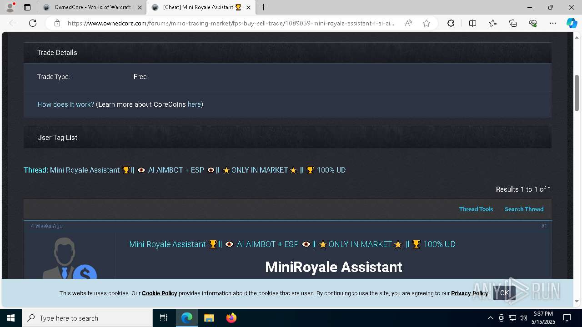This screenshot has width=582, height=327.
Task: Go back to previous page
Action: pos(13,23)
